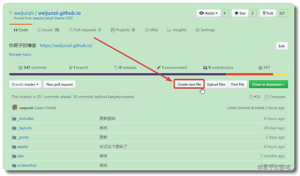Open the assets folder

23,147
